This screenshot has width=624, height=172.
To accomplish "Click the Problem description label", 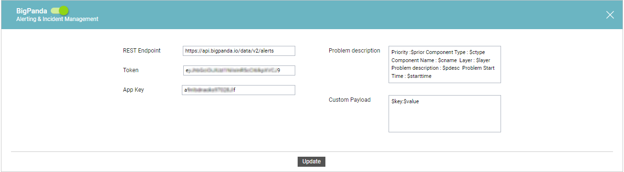I will pos(355,51).
